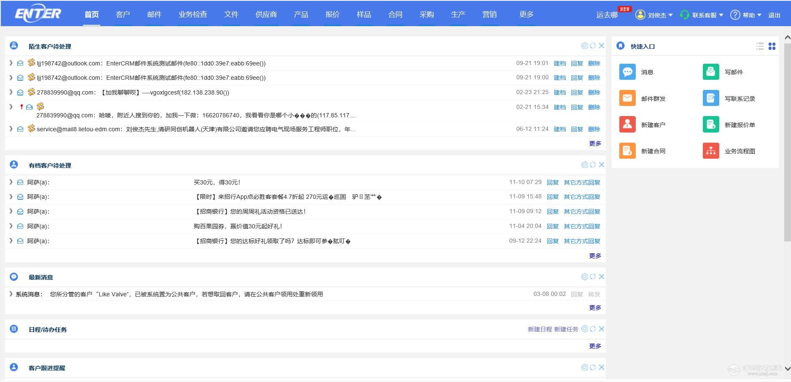Refresh the 有档客户待处理 panel
The height and width of the screenshot is (382, 791).
click(593, 165)
